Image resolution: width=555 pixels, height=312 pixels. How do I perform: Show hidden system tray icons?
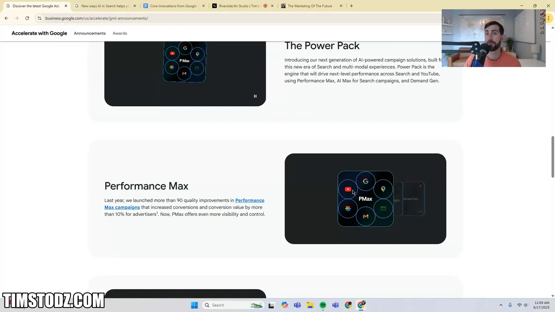pos(501,305)
